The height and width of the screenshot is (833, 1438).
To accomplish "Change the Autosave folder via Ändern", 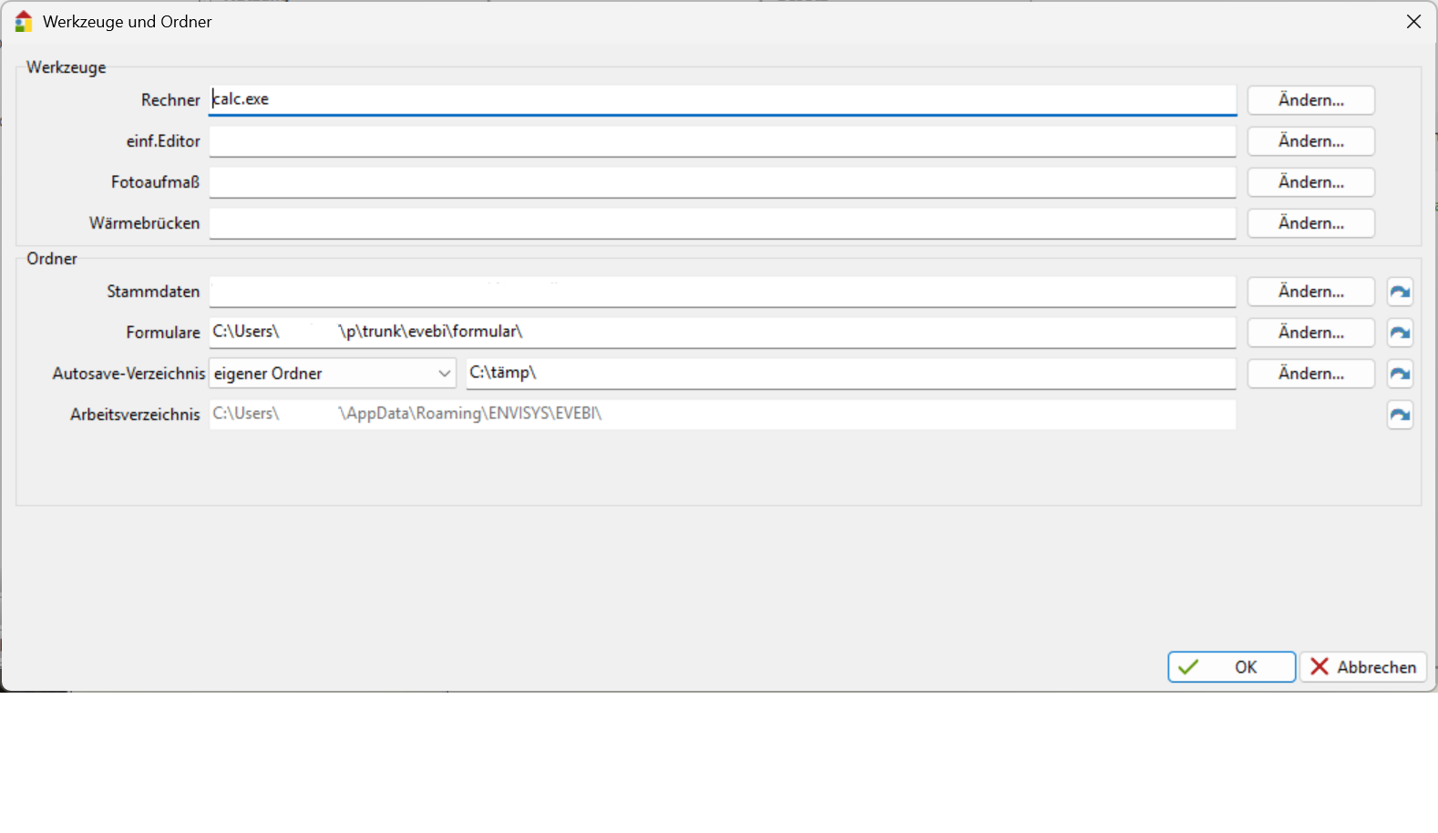I will click(x=1310, y=374).
